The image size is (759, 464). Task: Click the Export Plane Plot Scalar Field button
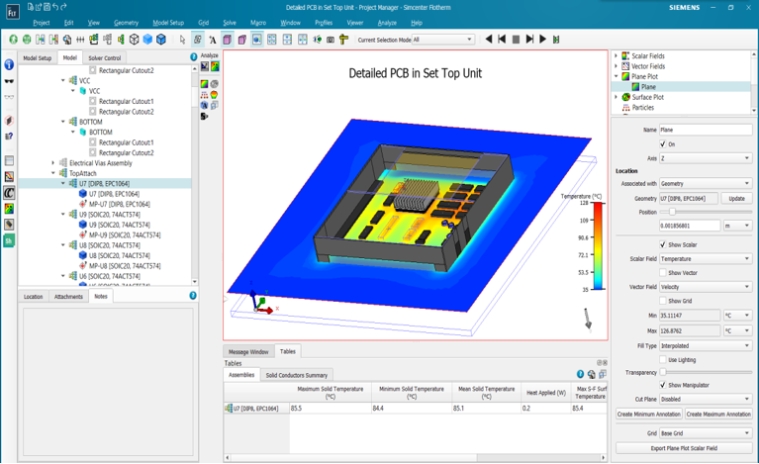pyautogui.click(x=684, y=447)
